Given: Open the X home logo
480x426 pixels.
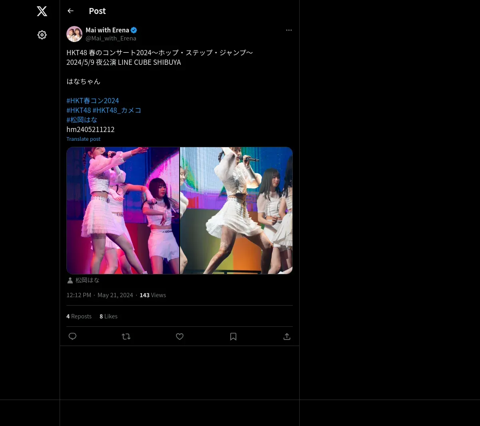Looking at the screenshot, I should [x=42, y=11].
